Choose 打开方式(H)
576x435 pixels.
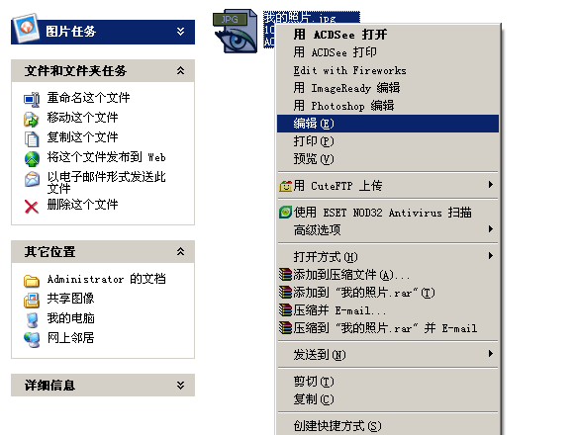388,257
